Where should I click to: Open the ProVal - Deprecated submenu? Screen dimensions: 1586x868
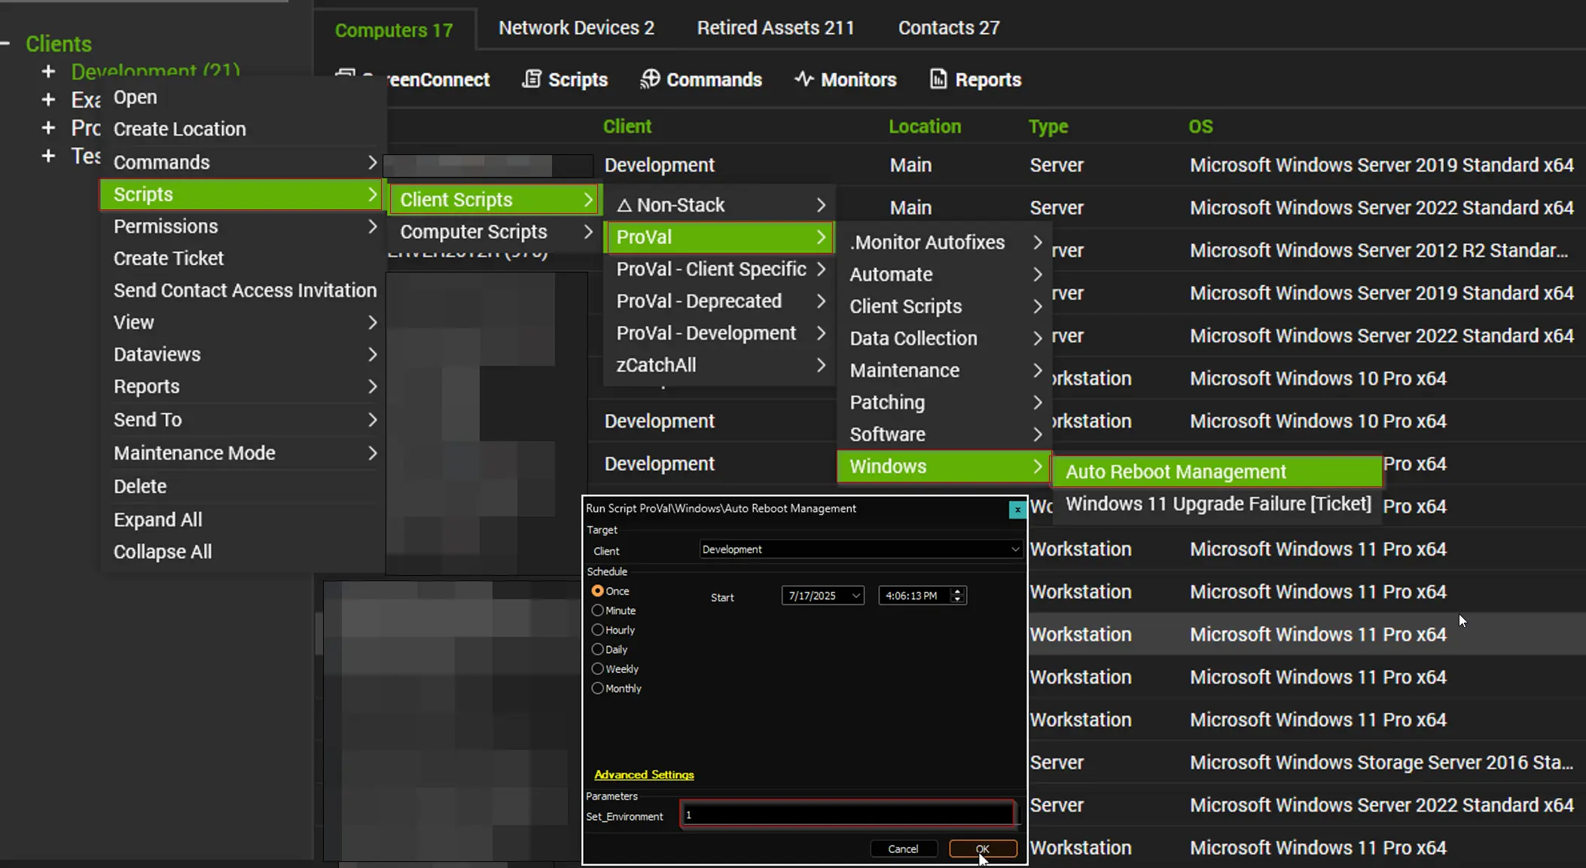[719, 300]
